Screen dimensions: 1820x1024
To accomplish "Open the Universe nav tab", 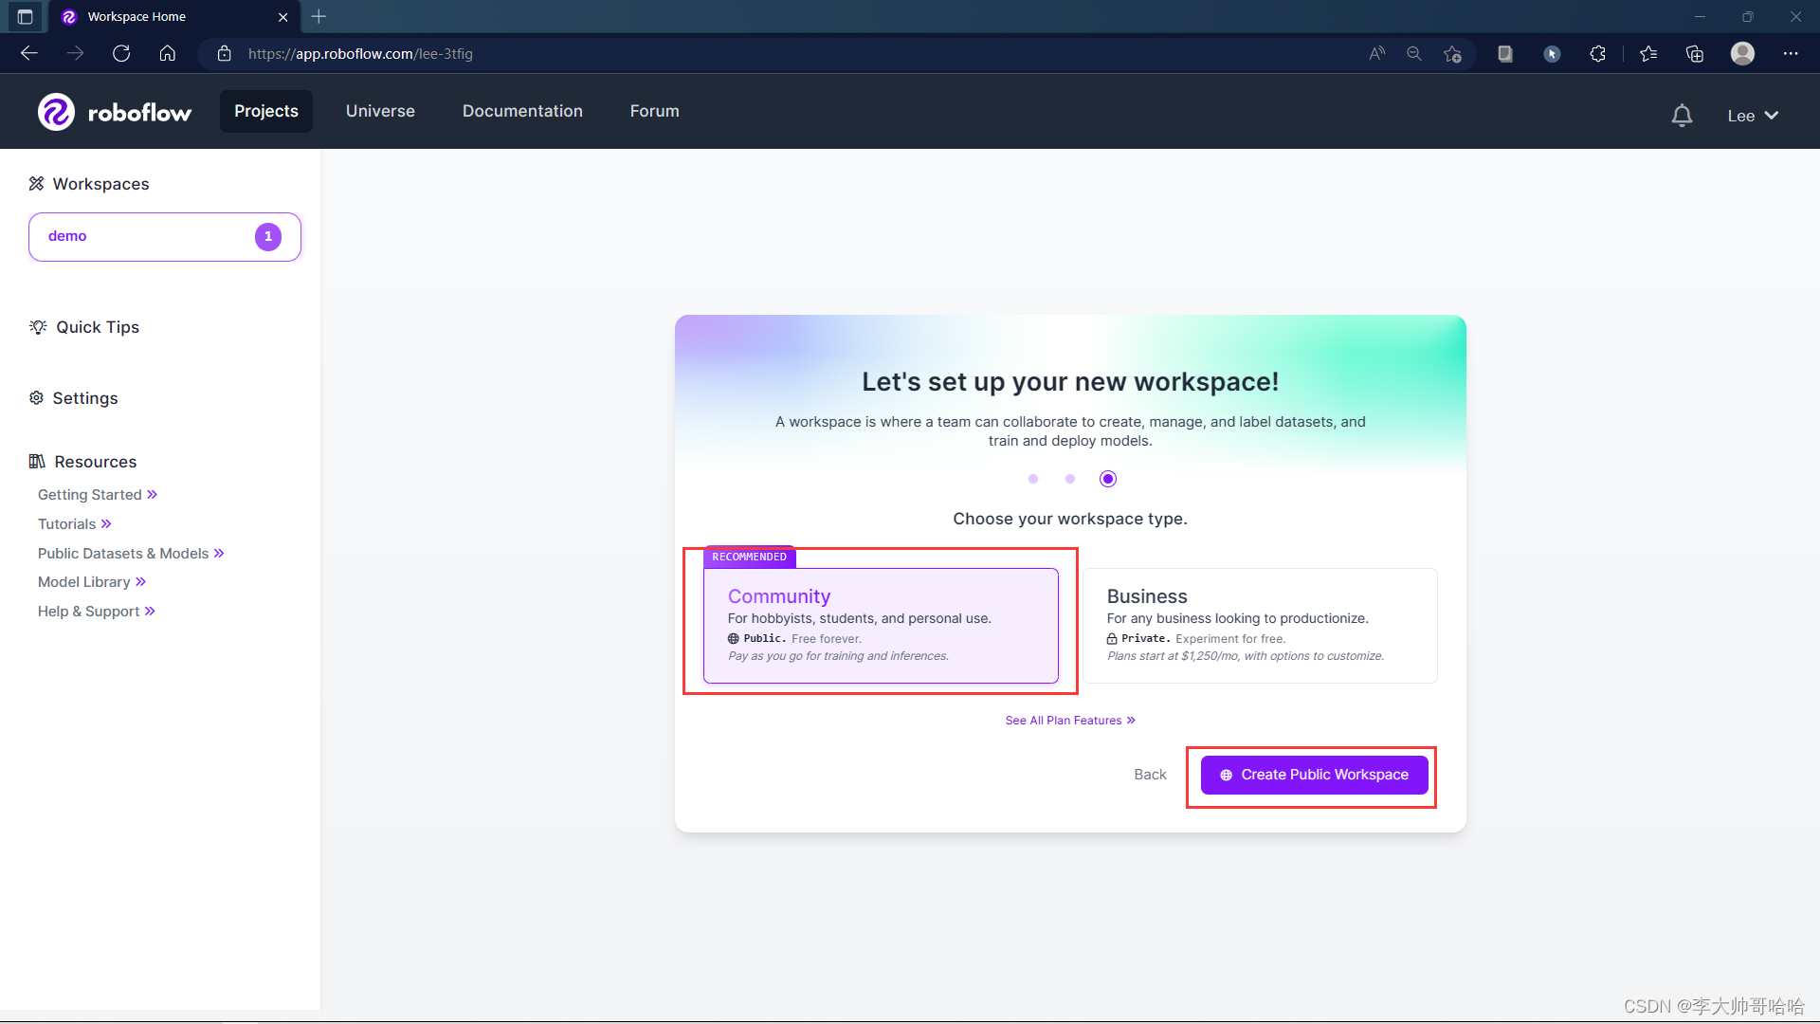I will pyautogui.click(x=380, y=111).
